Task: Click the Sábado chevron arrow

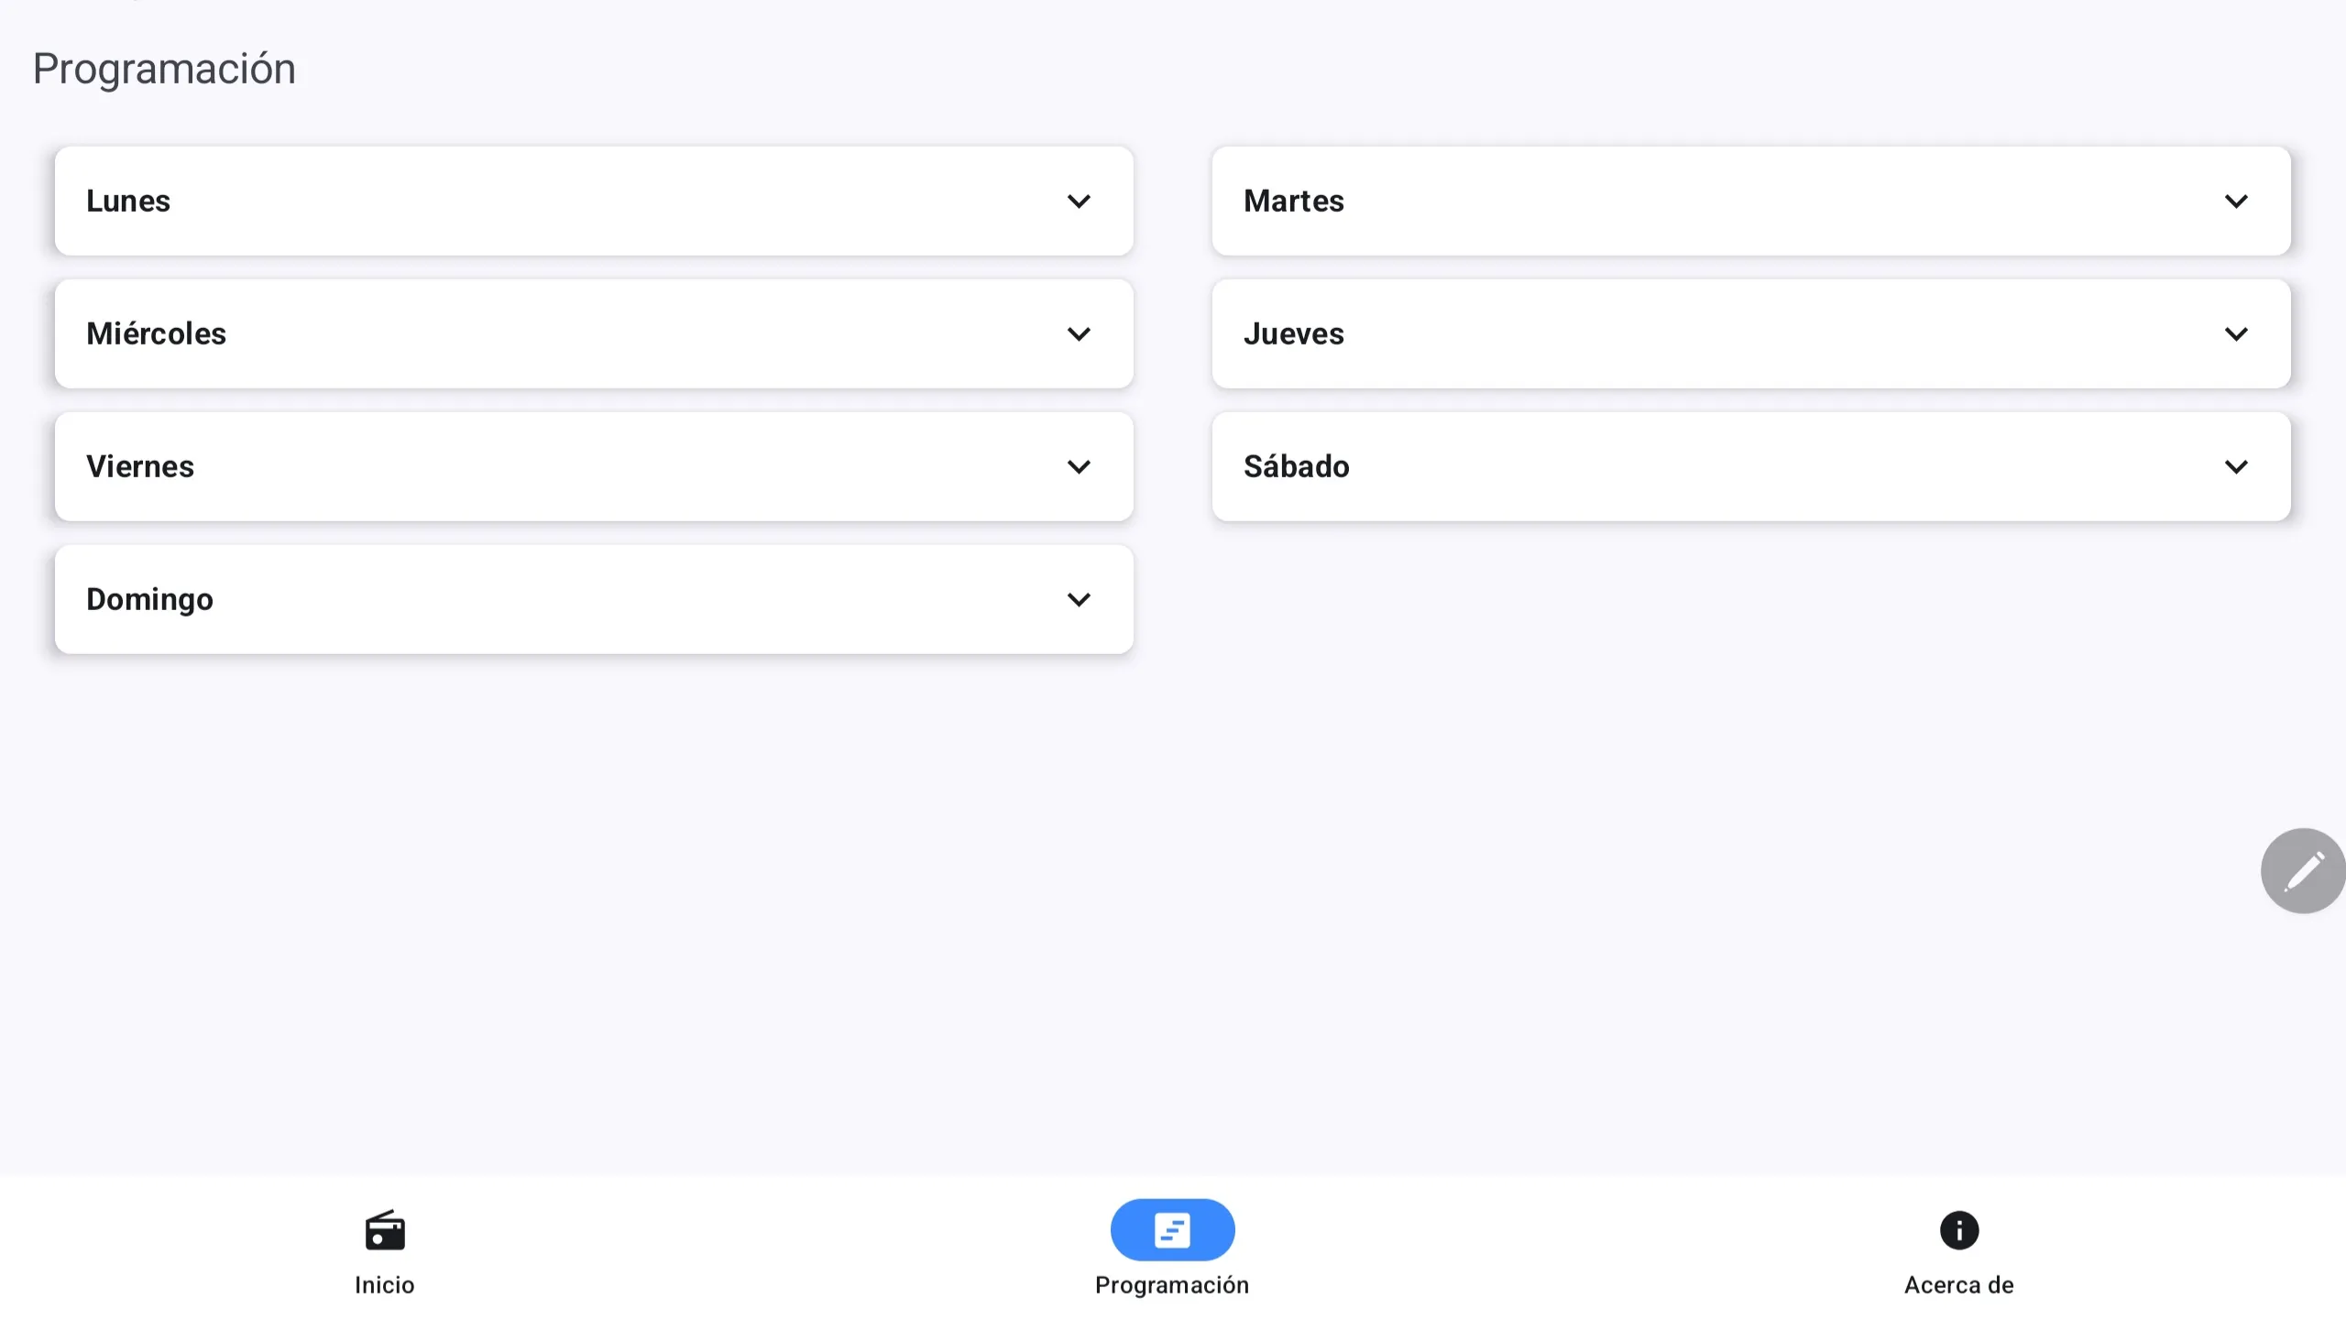Action: pyautogui.click(x=2236, y=467)
